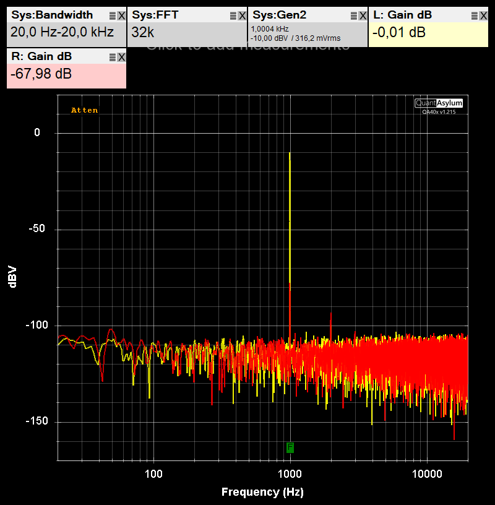
Task: Click the 20,0 Hz-20,0 kHz bandwidth value
Action: [x=62, y=32]
